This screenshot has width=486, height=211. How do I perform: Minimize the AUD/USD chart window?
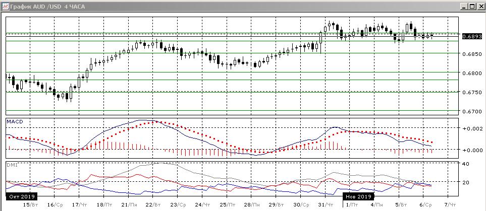(x=464, y=6)
